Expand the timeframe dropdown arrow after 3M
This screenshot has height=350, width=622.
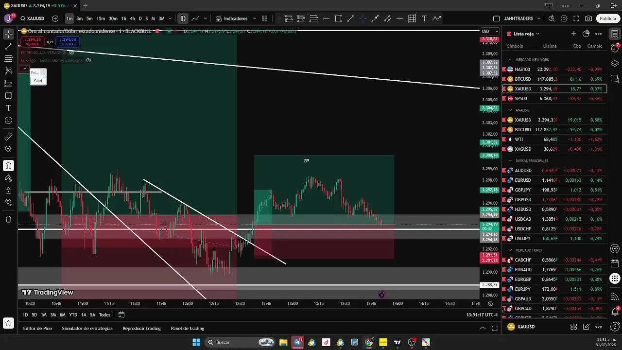170,18
